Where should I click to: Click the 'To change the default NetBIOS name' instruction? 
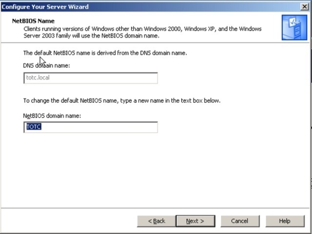tap(122, 101)
